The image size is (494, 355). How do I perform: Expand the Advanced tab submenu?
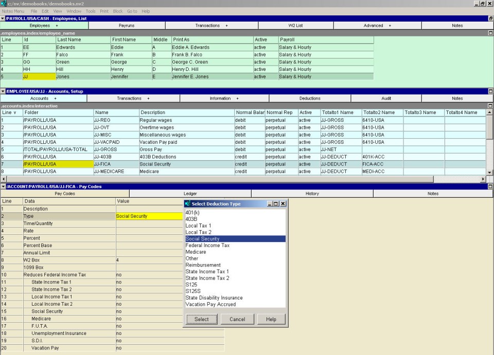[x=390, y=25]
